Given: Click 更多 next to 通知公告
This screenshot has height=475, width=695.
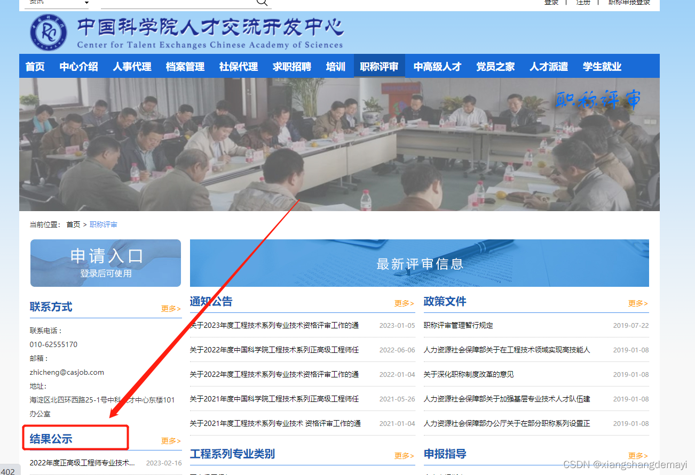Looking at the screenshot, I should (404, 303).
